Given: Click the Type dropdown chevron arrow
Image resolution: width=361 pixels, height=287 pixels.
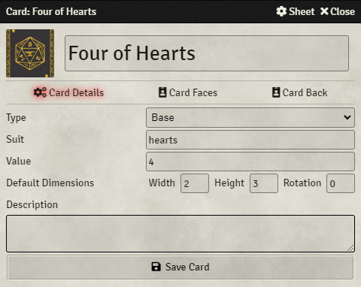Looking at the screenshot, I should tap(347, 117).
